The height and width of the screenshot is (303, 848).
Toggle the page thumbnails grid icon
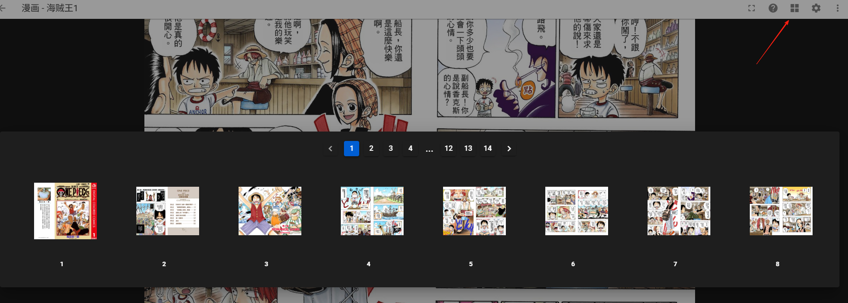click(795, 8)
